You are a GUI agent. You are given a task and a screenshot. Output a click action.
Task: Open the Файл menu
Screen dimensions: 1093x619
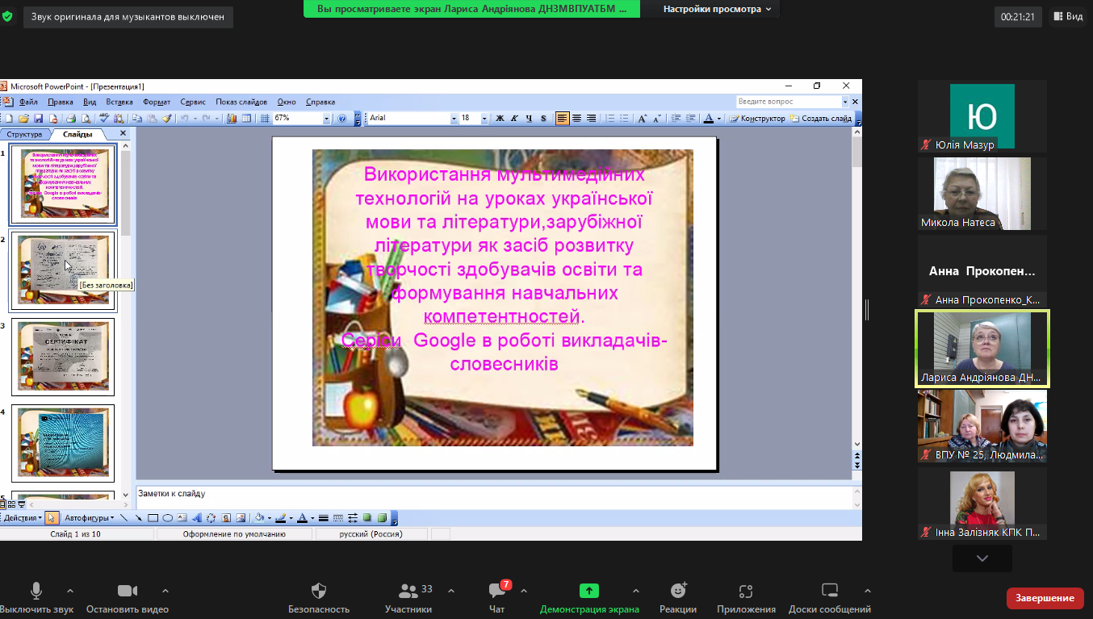point(28,102)
